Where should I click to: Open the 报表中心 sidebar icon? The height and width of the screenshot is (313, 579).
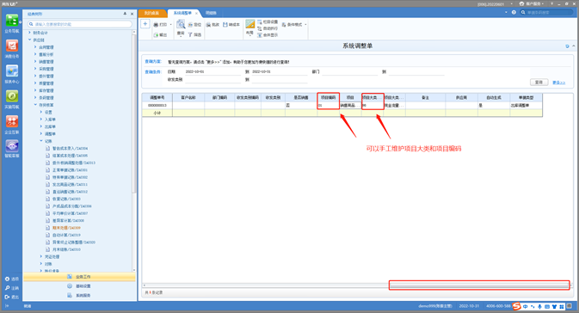[12, 71]
